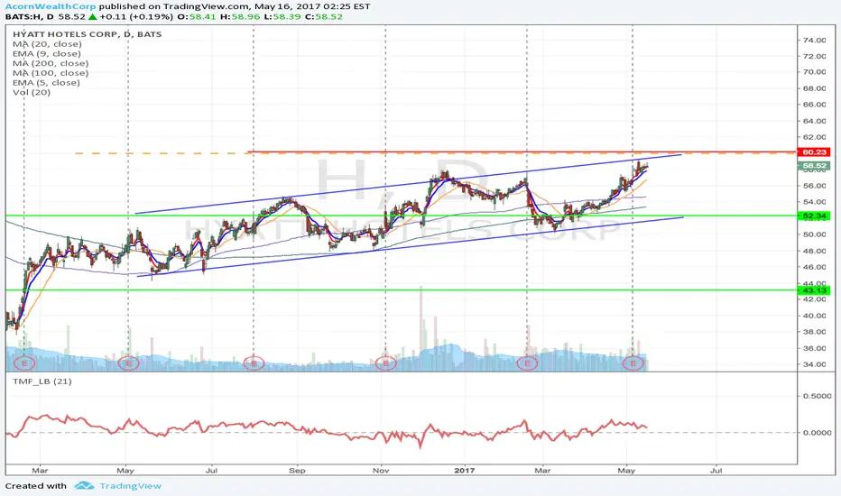Click the 0.5000 indicator axis label

pyautogui.click(x=818, y=396)
